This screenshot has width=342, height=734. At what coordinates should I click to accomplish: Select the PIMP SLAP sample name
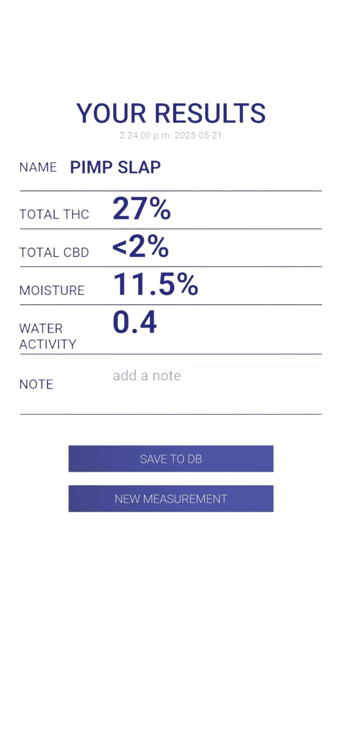[115, 167]
